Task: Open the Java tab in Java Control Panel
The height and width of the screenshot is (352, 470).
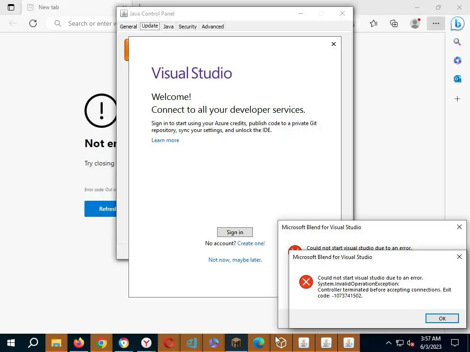Action: [168, 26]
